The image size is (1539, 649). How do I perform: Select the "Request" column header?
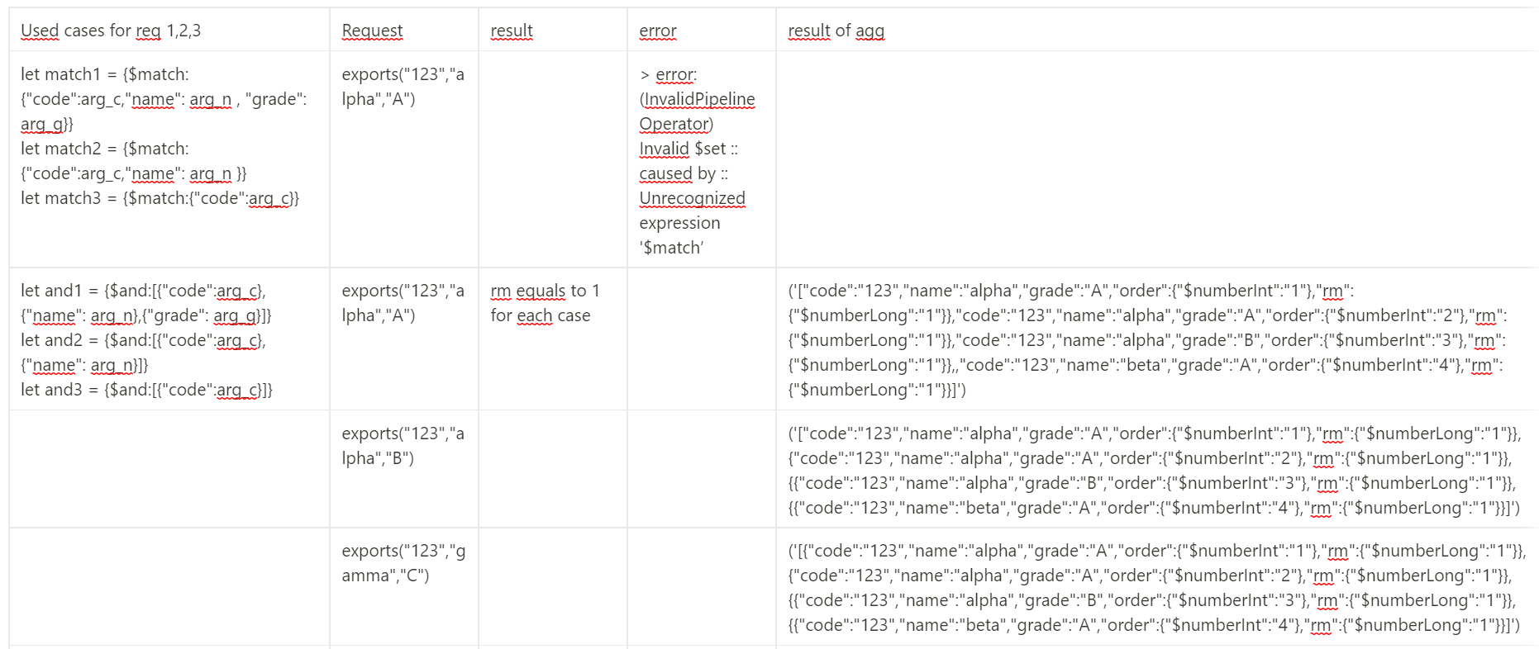pyautogui.click(x=372, y=31)
